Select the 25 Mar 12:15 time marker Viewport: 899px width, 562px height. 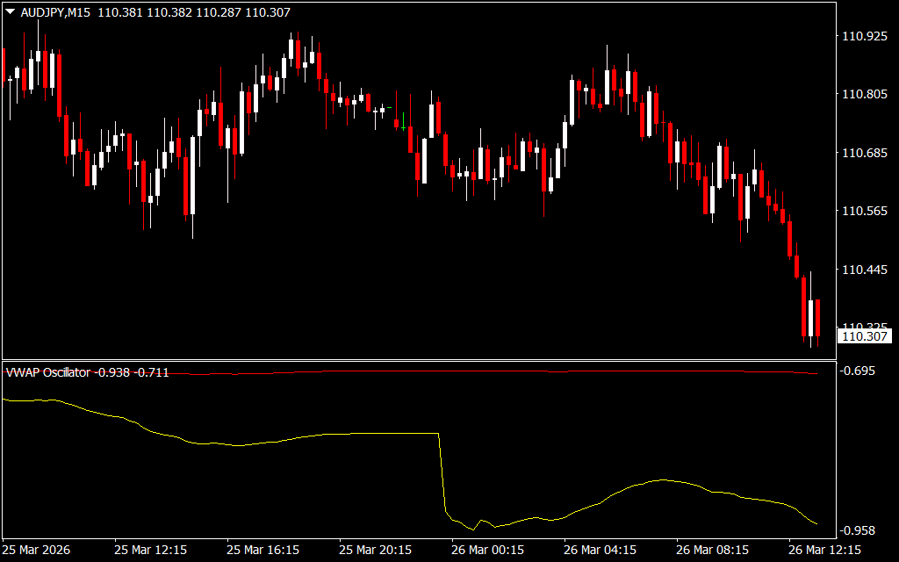click(150, 550)
